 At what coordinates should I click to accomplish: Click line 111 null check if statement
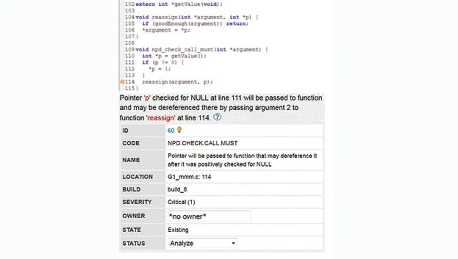click(x=163, y=63)
